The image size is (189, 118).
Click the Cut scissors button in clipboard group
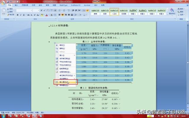pos(10,9)
